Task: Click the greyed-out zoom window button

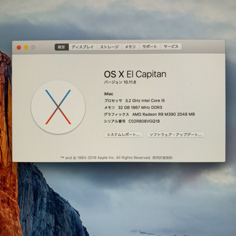Action: coord(33,47)
